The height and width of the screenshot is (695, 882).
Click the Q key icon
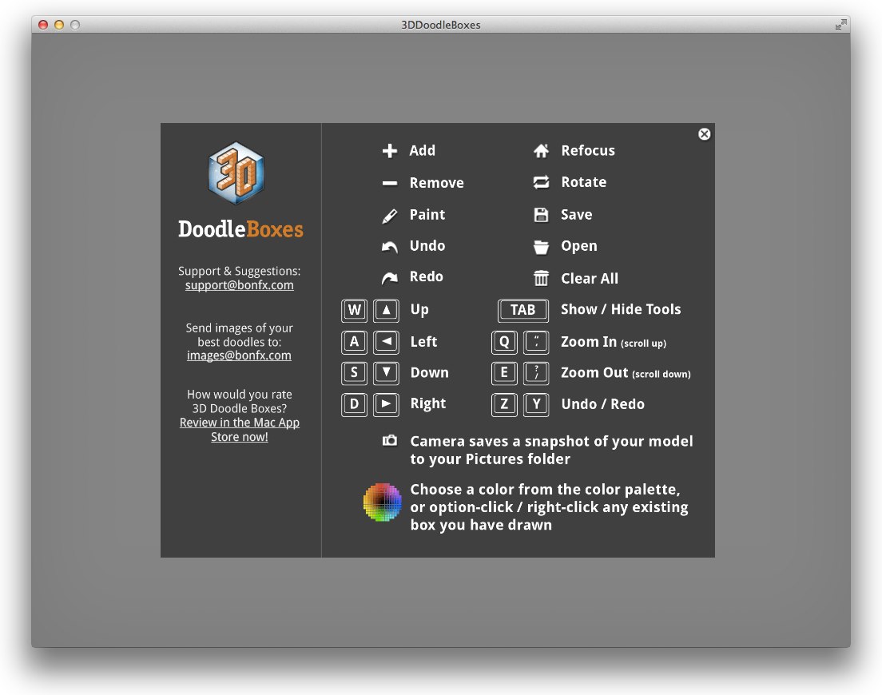click(x=504, y=342)
